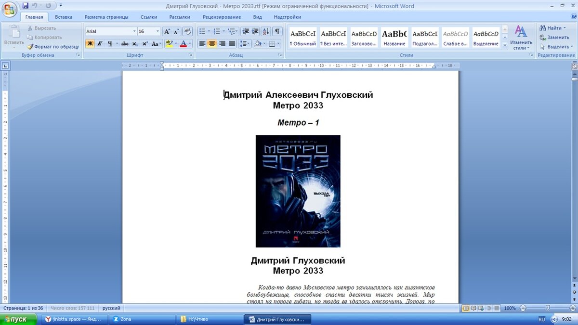
Task: Shrink font size with the small A button
Action: tap(176, 31)
